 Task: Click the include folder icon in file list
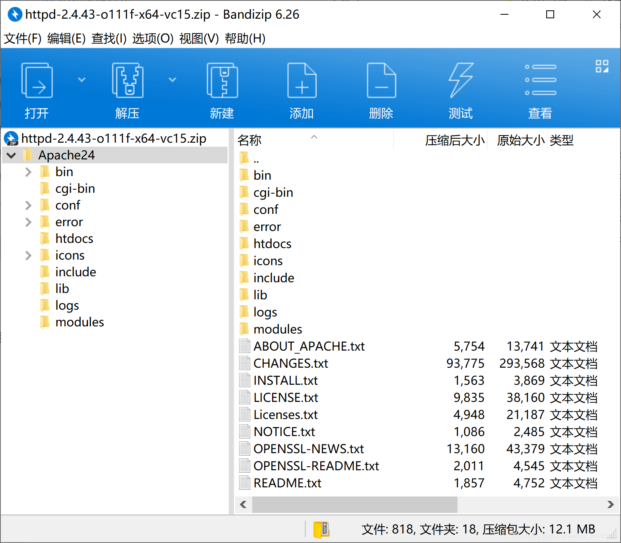click(x=244, y=277)
